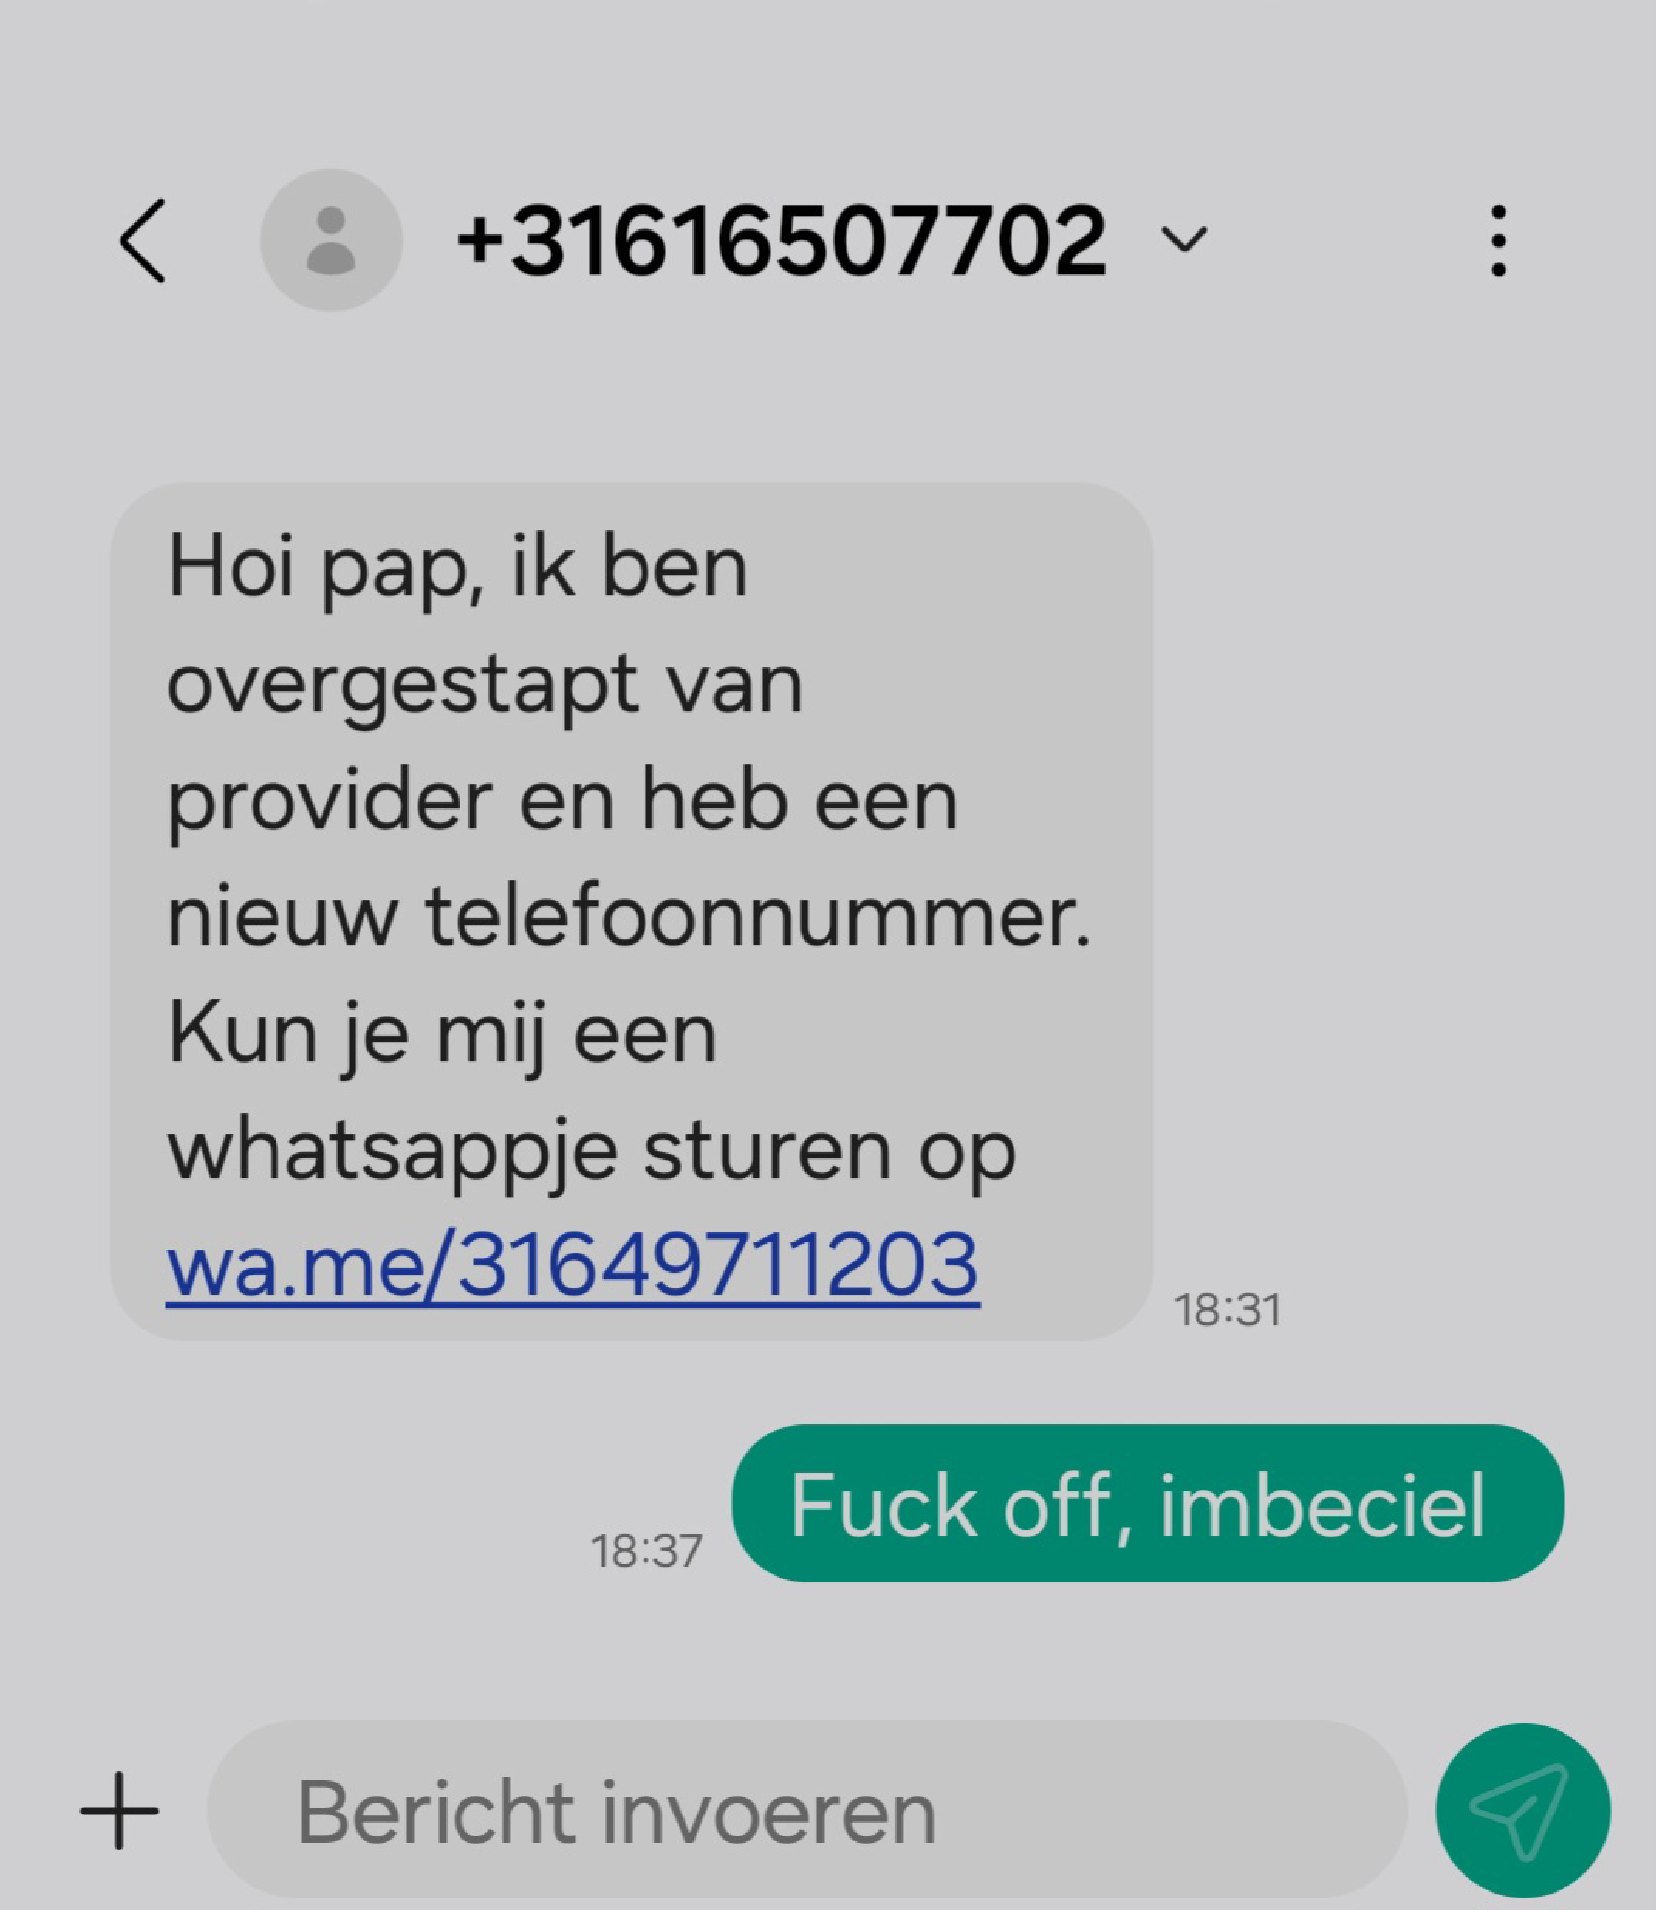The image size is (1656, 1910).
Task: Go back using the left arrow
Action: [143, 241]
